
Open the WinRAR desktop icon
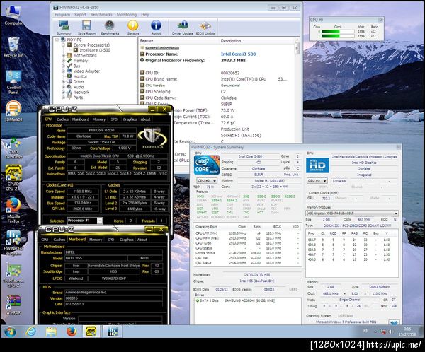pyautogui.click(x=13, y=305)
